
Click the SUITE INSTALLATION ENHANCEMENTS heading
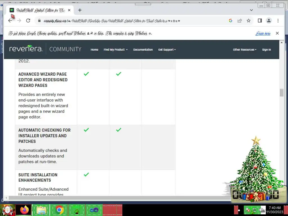[x=38, y=177]
